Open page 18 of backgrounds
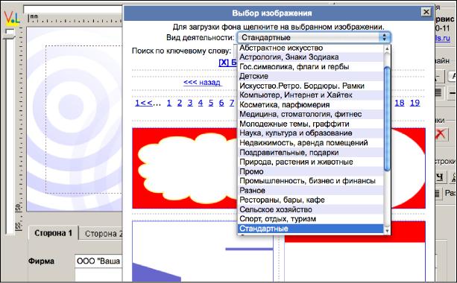 (400, 103)
